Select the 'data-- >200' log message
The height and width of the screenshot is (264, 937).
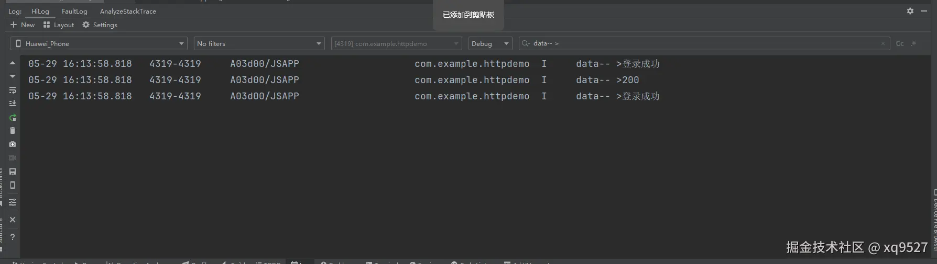(x=607, y=80)
